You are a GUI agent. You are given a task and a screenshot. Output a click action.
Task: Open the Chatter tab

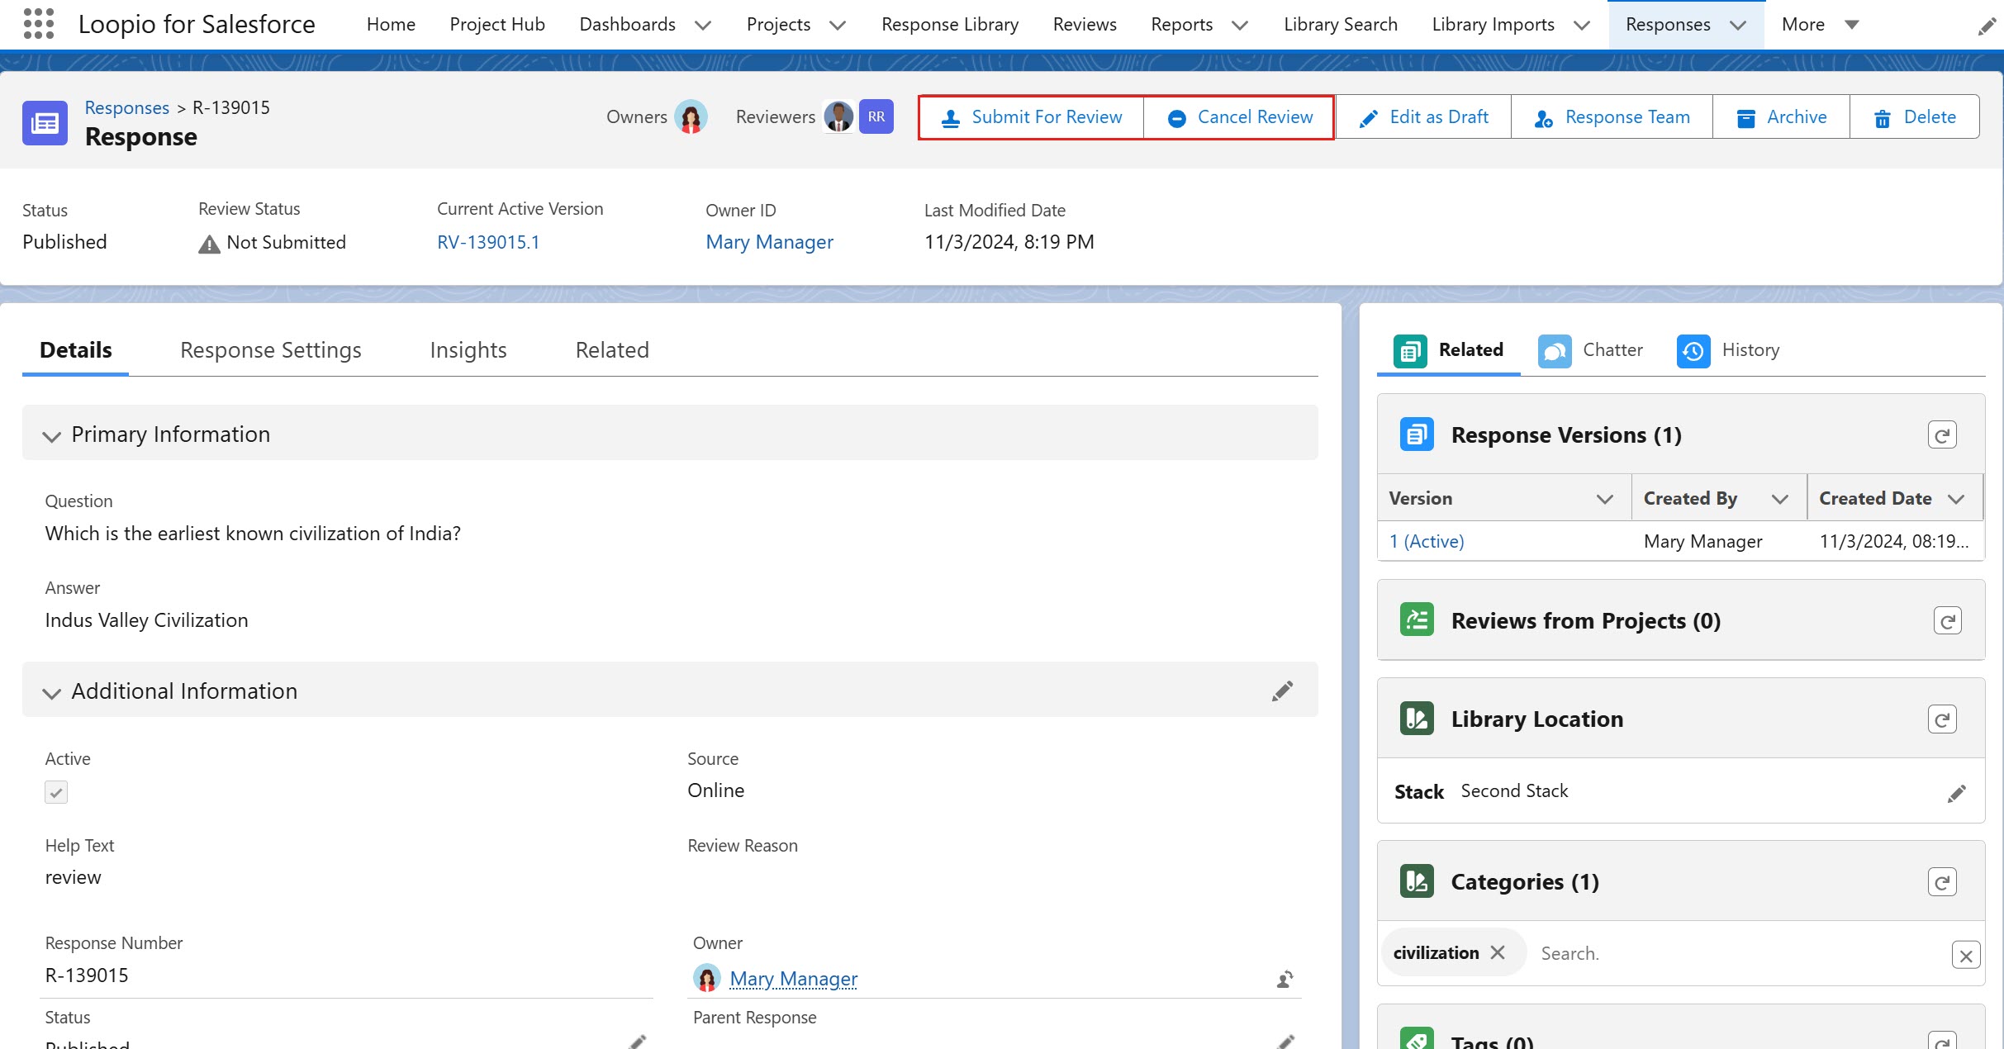point(1591,350)
